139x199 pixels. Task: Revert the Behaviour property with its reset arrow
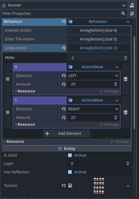click(x=64, y=21)
